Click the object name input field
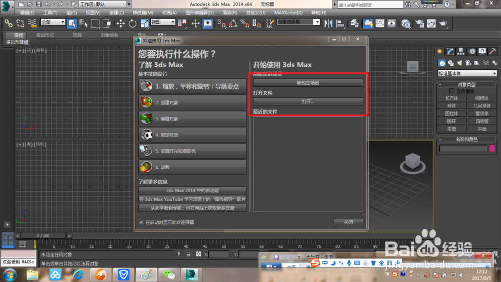Screen dimensions: 501x282 (x=463, y=149)
